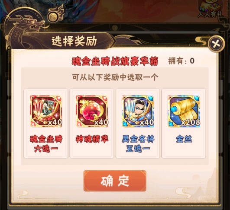Open the 人人有礼 treasure chest icon
The image size is (230, 210).
click(210, 9)
